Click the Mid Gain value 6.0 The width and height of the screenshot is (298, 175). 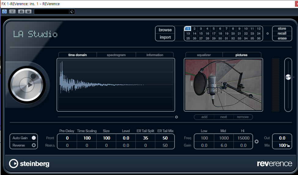tap(224, 145)
